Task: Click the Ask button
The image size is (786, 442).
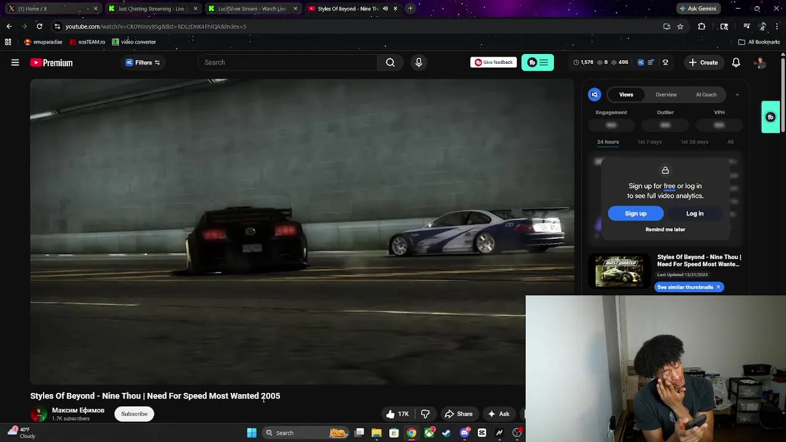Action: 499,414
